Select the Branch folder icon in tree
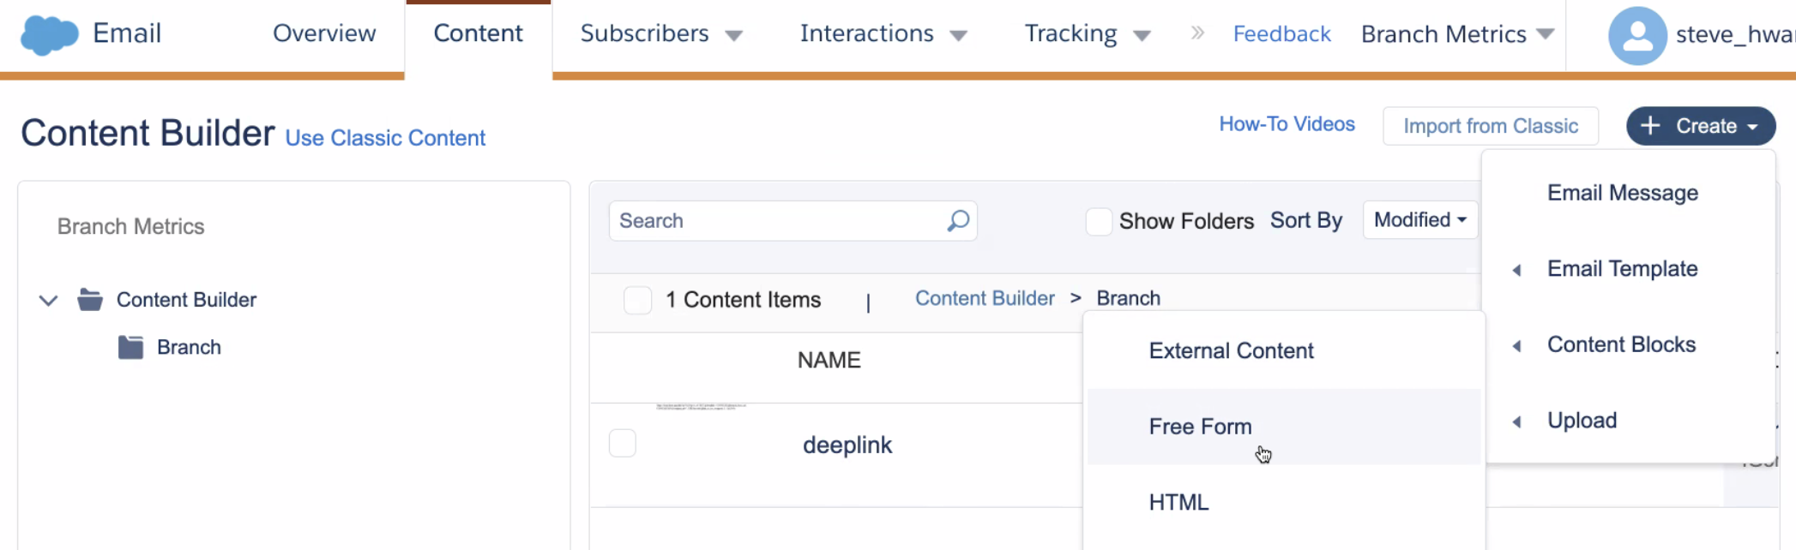The height and width of the screenshot is (550, 1796). point(130,347)
